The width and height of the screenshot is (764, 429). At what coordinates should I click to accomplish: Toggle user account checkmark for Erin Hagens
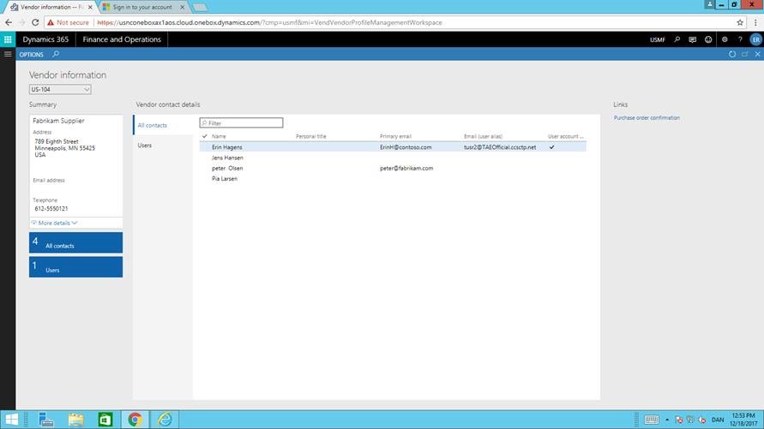[x=551, y=147]
